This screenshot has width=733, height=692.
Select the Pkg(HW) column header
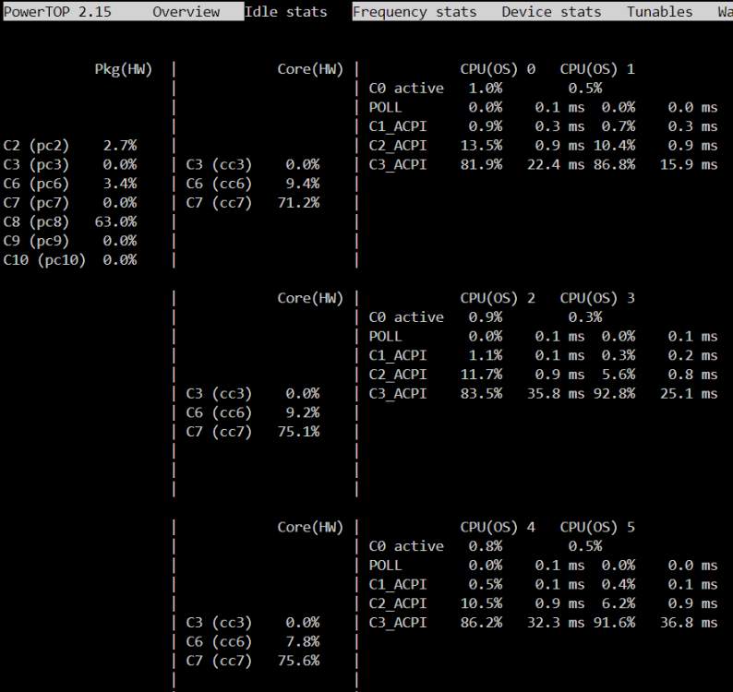[x=124, y=69]
